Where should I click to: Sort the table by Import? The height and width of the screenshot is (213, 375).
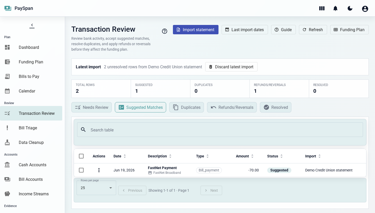pos(313,156)
